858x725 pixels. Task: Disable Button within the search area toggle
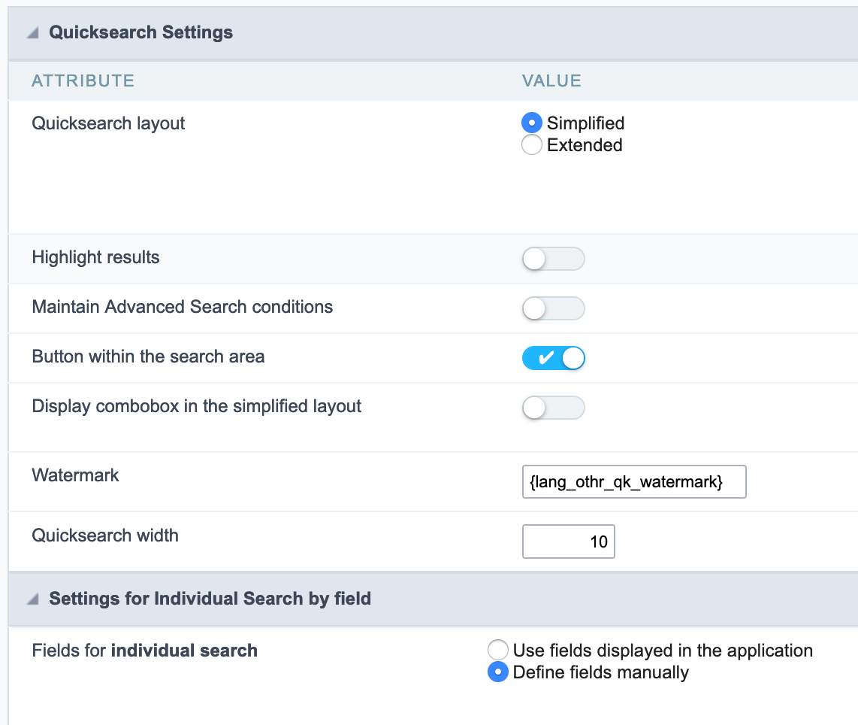coord(553,358)
